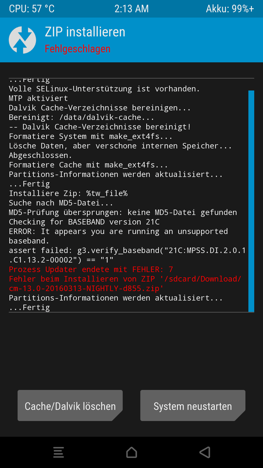Viewport: 263px width, 468px height.
Task: Tap the Akku battery status text
Action: (x=230, y=9)
